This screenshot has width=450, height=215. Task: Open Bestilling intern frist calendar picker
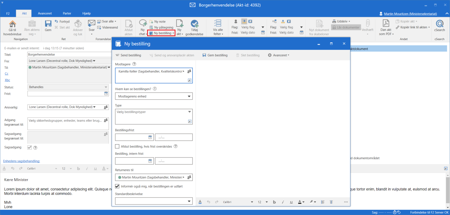(x=150, y=161)
